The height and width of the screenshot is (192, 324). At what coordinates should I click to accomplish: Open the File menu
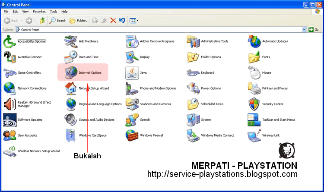point(6,12)
